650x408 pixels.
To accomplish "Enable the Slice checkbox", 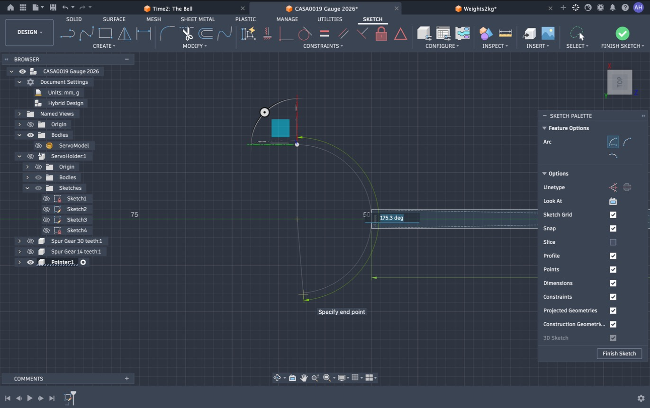I will (613, 242).
